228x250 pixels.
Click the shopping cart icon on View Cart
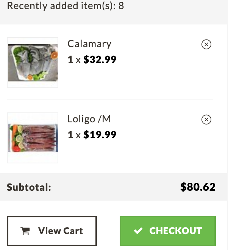[25, 231]
